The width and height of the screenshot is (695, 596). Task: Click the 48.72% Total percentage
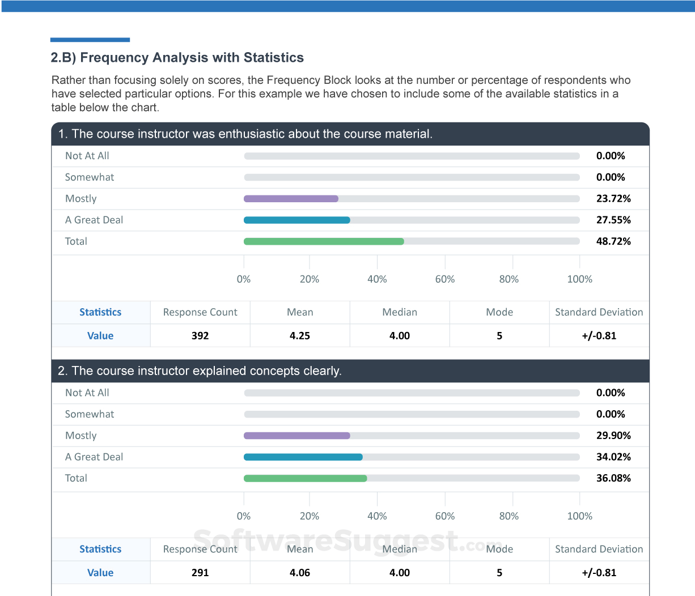pyautogui.click(x=613, y=241)
